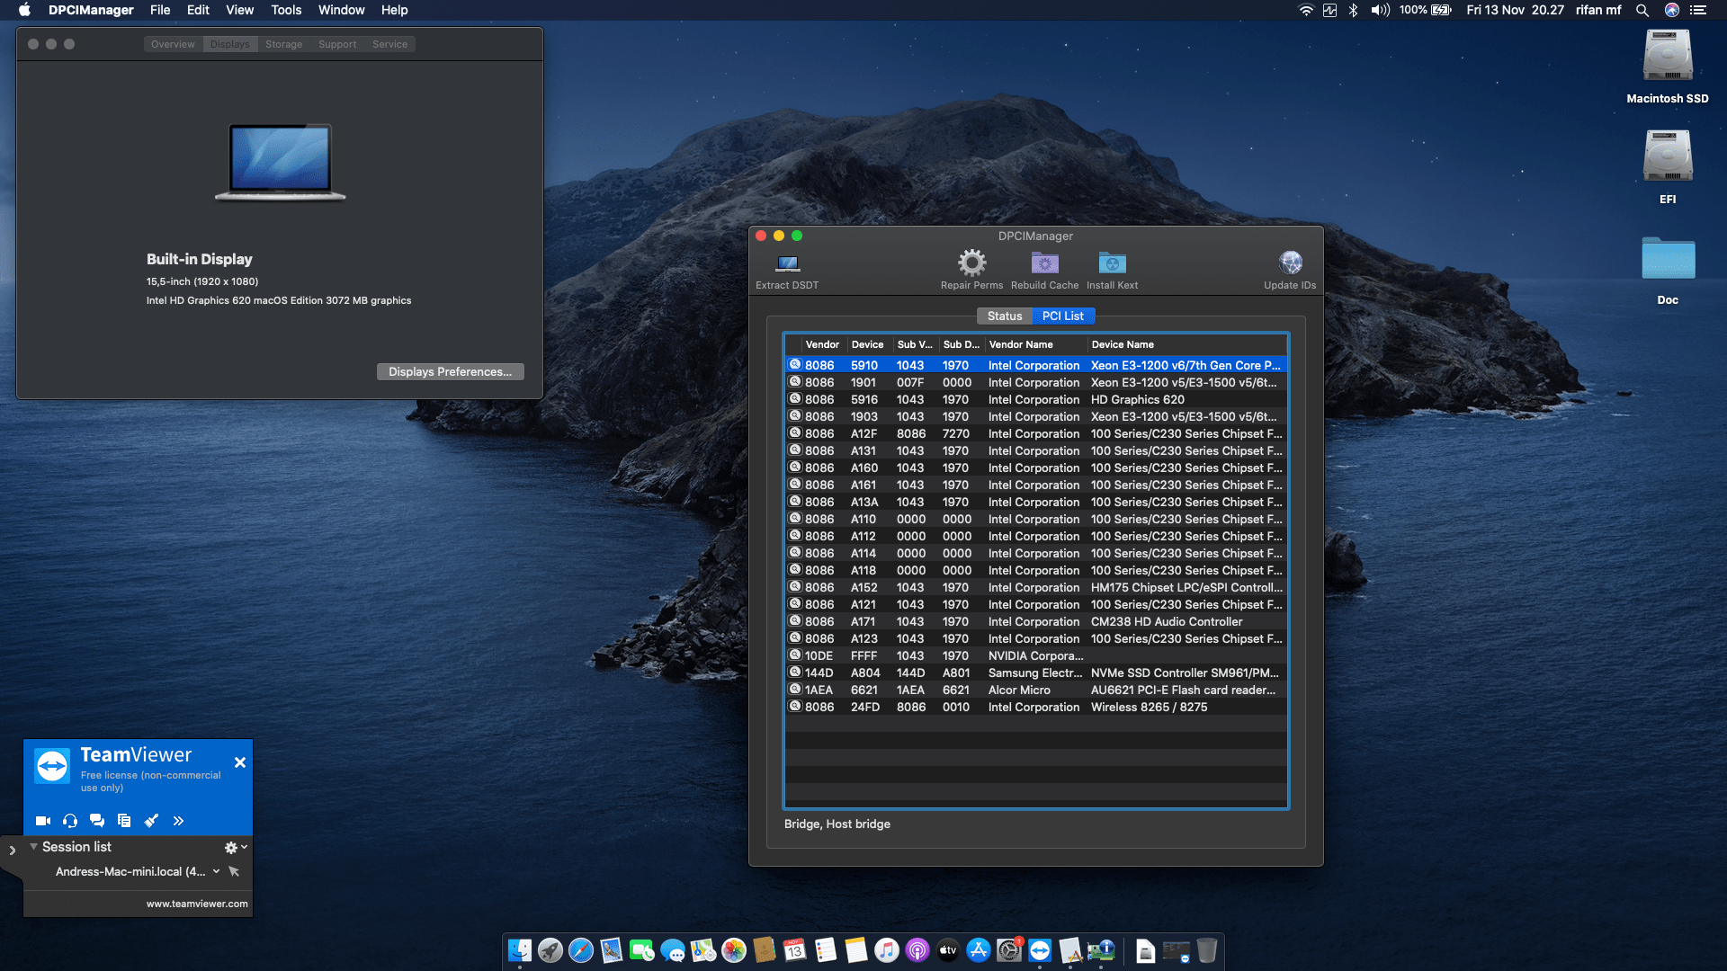This screenshot has width=1727, height=971.
Task: Click the Displays Preferences button
Action: 450,371
